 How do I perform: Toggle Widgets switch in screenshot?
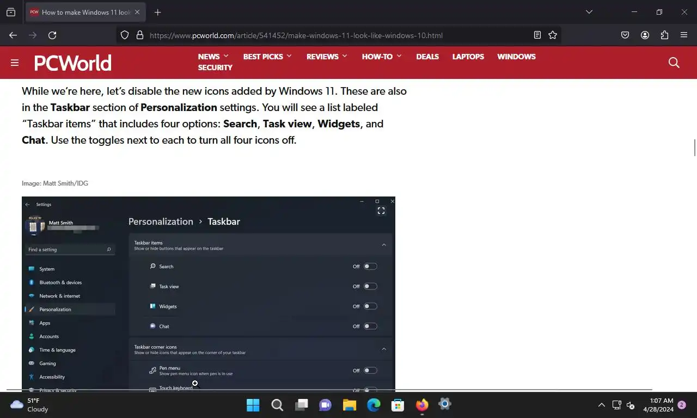click(x=370, y=306)
